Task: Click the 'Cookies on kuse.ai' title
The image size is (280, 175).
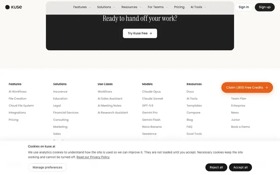Action: 42,147
